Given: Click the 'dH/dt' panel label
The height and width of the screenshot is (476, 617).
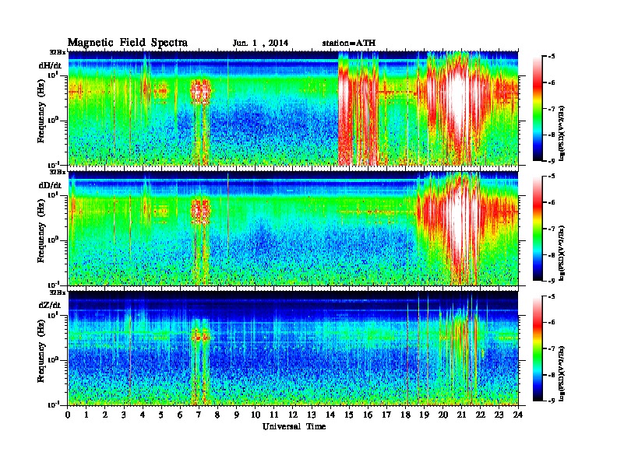Looking at the screenshot, I should [50, 65].
